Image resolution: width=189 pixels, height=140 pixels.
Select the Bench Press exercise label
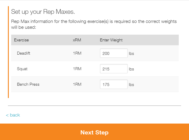[x=28, y=85]
